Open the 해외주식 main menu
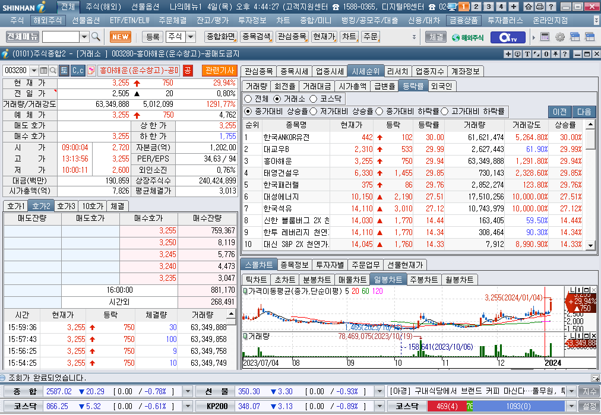This screenshot has height=415, width=601. pyautogui.click(x=47, y=20)
